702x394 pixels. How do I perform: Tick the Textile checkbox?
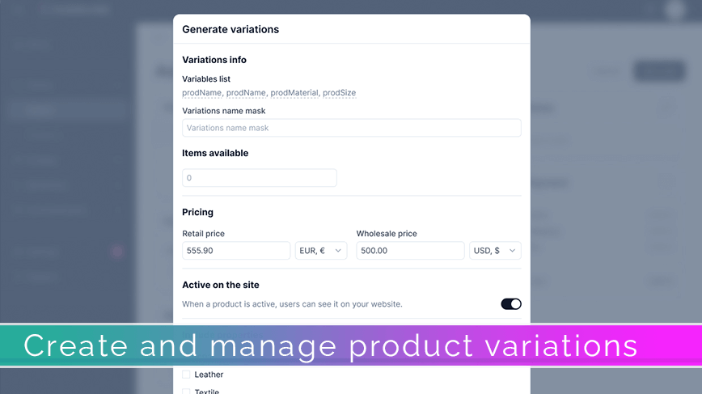coord(186,392)
